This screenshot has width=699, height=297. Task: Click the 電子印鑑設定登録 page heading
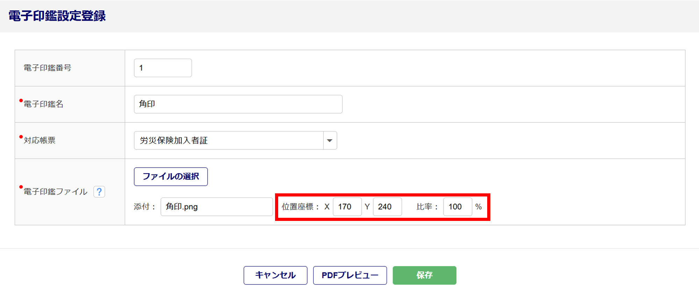pos(57,16)
